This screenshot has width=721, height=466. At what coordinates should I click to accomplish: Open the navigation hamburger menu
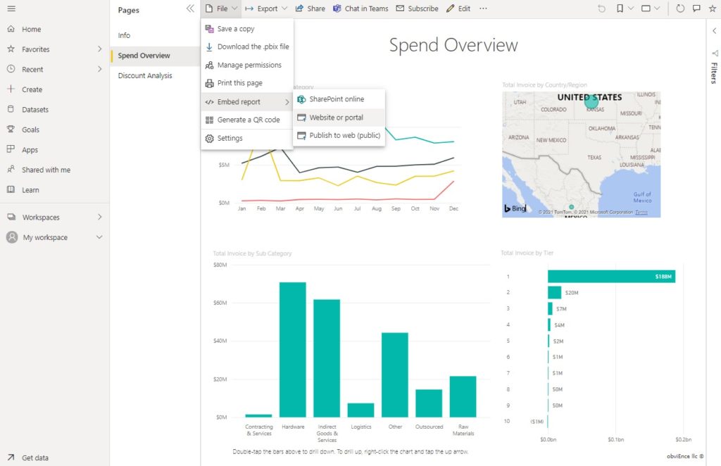click(x=11, y=8)
